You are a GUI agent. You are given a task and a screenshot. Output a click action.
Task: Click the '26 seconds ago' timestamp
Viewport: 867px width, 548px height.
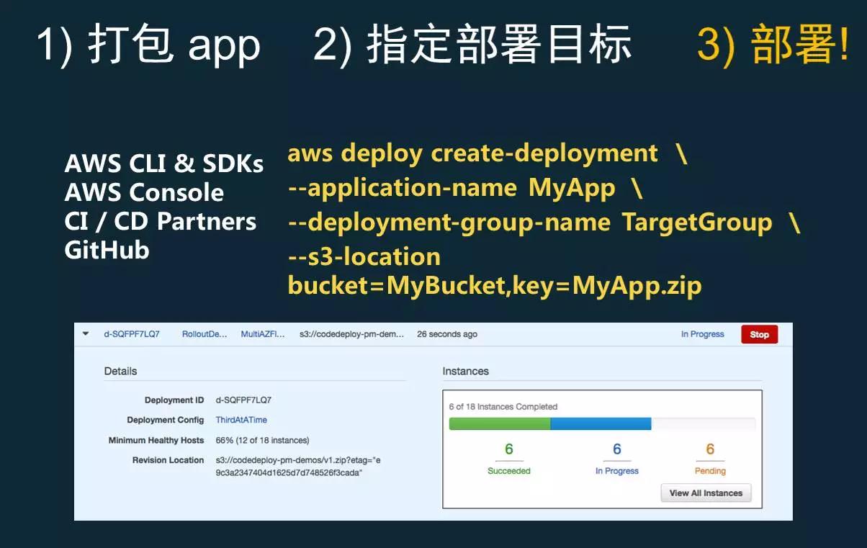coord(447,334)
